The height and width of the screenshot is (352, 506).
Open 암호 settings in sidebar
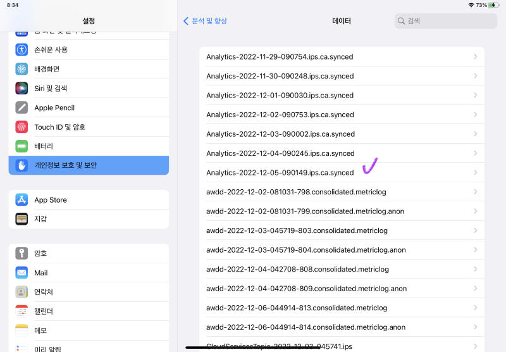tap(89, 253)
